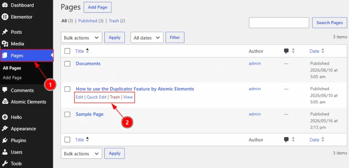Show the All pages filter
This screenshot has width=349, height=168.
click(64, 21)
